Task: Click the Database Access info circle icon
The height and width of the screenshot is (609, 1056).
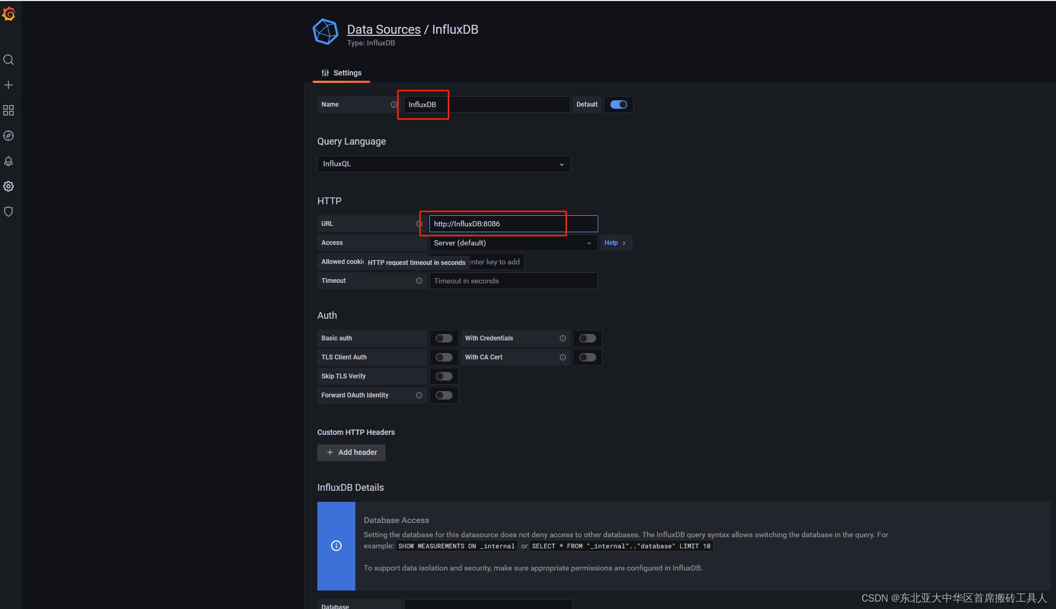Action: coord(336,546)
